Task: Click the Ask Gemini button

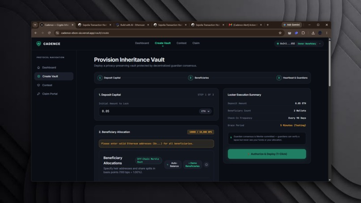Action: click(292, 25)
